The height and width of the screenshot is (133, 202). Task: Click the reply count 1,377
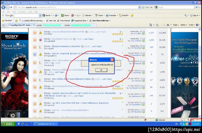coord(151,33)
